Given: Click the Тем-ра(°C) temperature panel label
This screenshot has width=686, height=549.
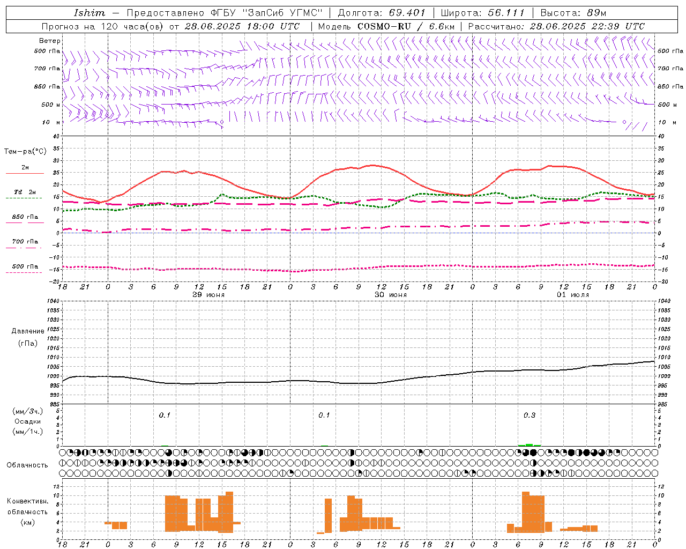Looking at the screenshot, I should coord(25,152).
